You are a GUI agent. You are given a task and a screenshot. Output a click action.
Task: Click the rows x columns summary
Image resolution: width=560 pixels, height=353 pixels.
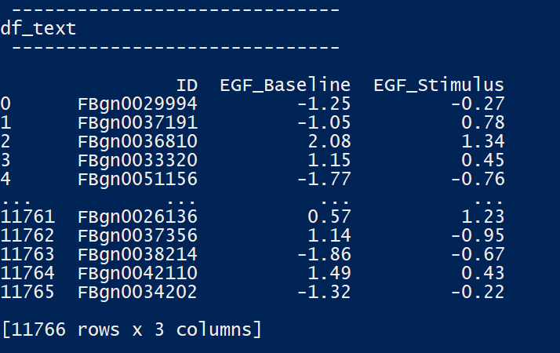(x=132, y=329)
